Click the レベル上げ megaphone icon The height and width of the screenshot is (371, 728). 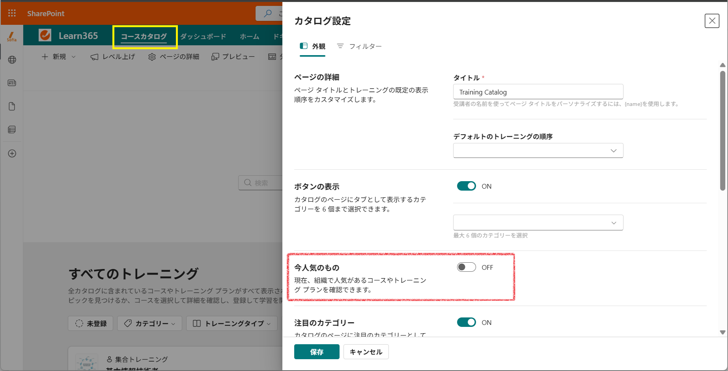pyautogui.click(x=94, y=57)
